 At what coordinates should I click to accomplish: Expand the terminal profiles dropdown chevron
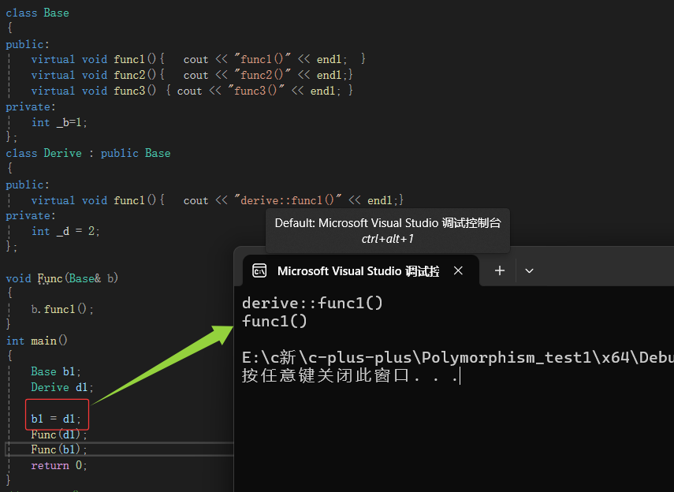pyautogui.click(x=529, y=271)
